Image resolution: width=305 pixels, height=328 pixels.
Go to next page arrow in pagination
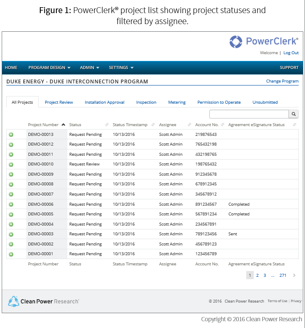[294, 276]
